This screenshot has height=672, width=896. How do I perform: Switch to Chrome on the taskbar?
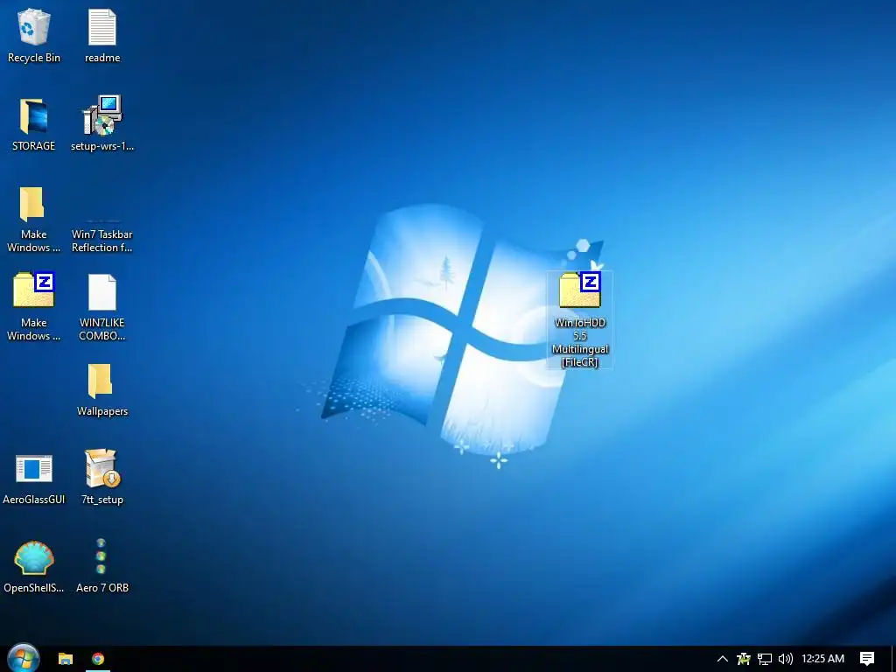pyautogui.click(x=98, y=659)
